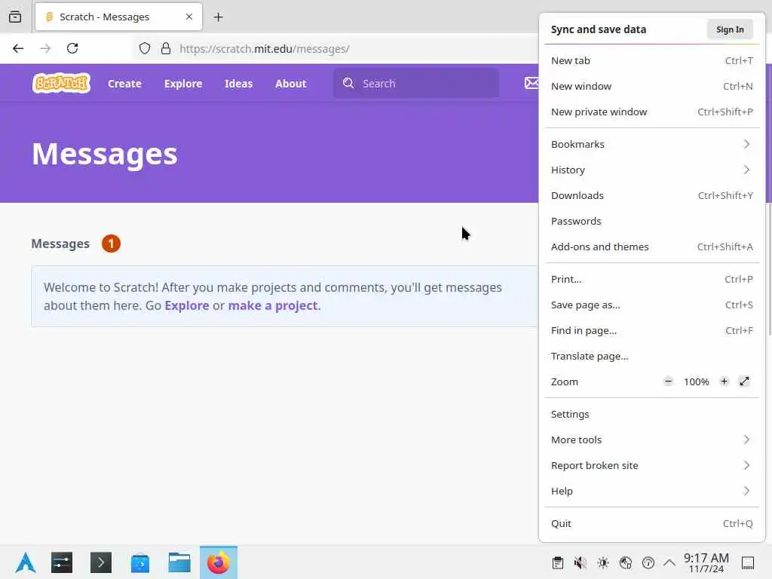Screen dimensions: 772x579
Task: Click the forward navigation arrow
Action: tap(45, 48)
